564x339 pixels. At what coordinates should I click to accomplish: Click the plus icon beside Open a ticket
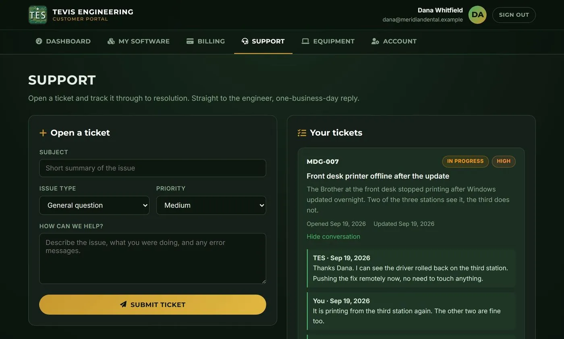click(x=43, y=133)
